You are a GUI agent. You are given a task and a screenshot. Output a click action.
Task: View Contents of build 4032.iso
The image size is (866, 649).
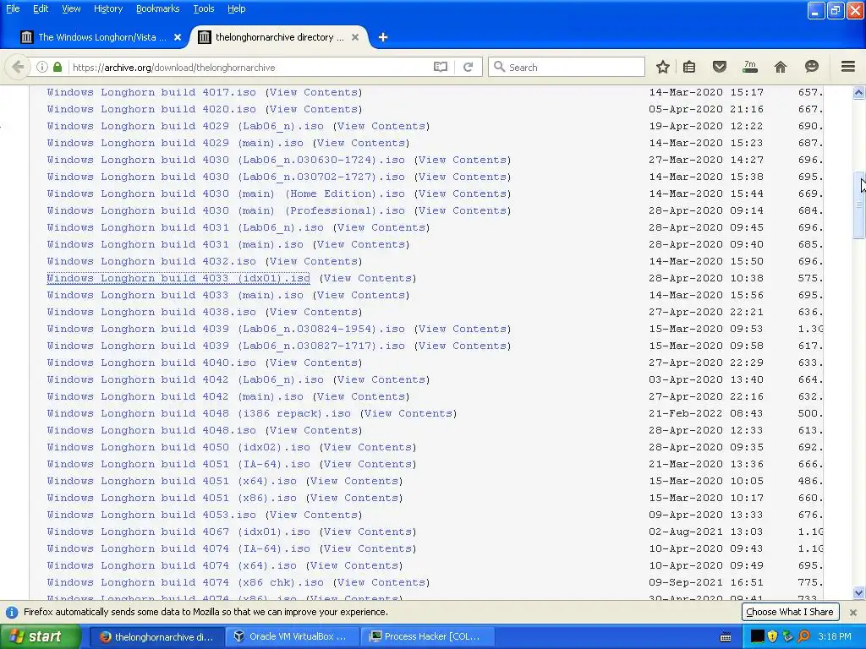coord(314,262)
